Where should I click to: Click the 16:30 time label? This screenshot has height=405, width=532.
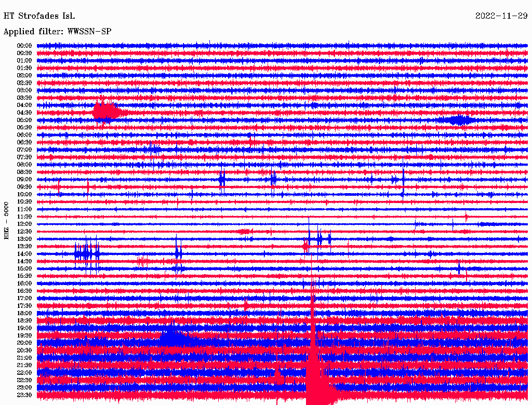pos(24,291)
